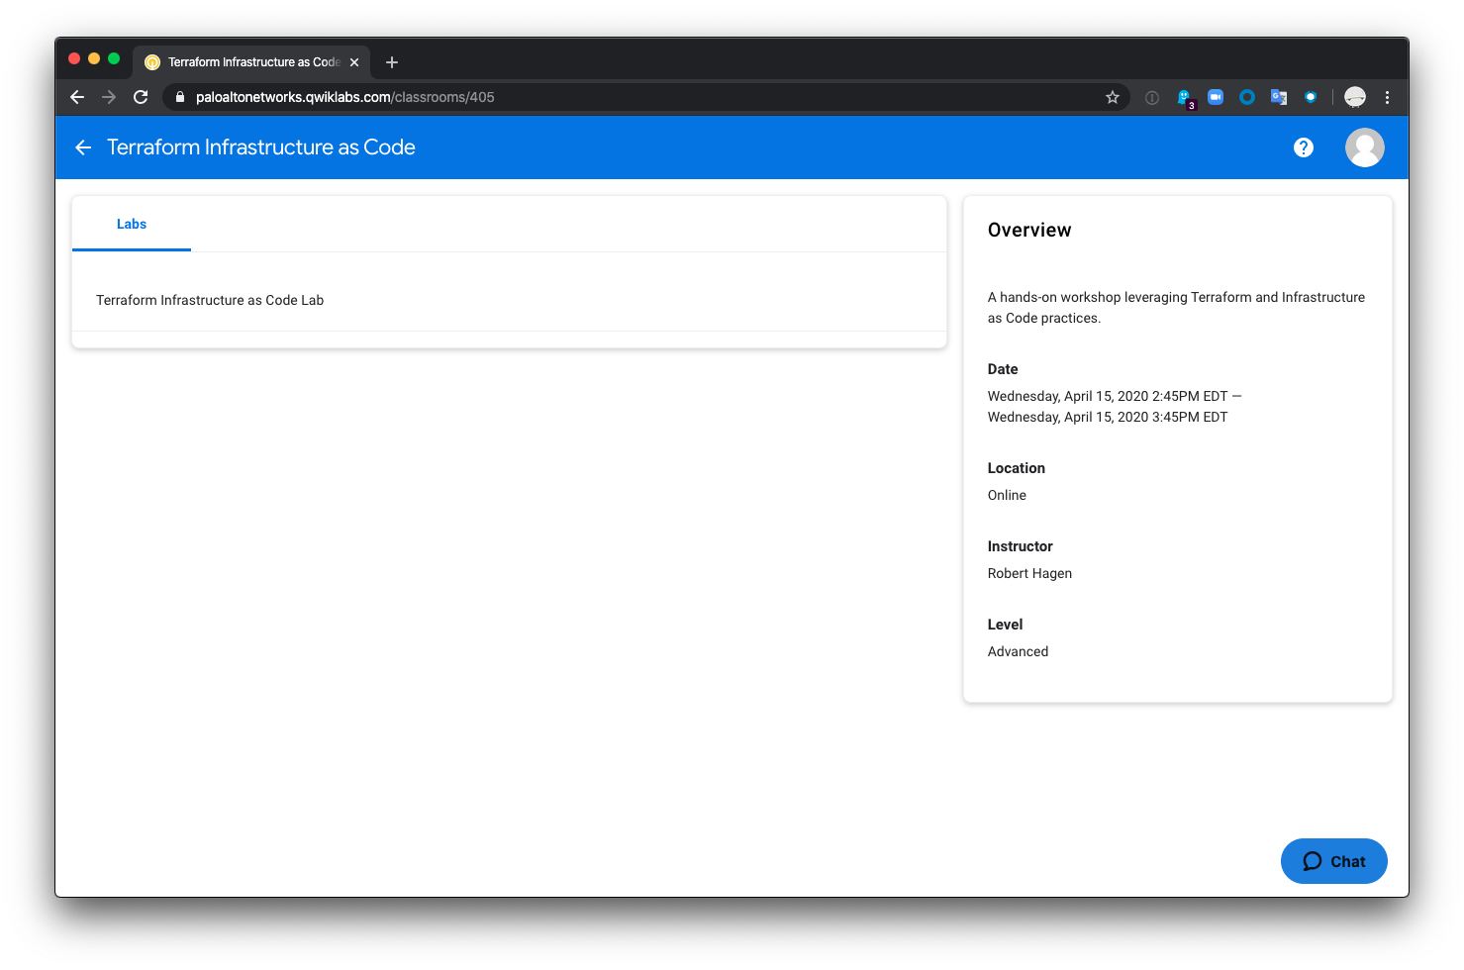Image resolution: width=1464 pixels, height=970 pixels.
Task: Click instructor name Robert Hagen
Action: click(x=1029, y=573)
